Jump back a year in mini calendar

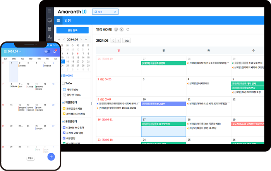coord(59,39)
